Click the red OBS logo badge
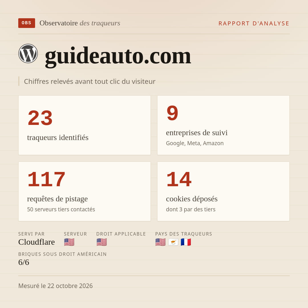This screenshot has width=308, height=308. [x=27, y=23]
